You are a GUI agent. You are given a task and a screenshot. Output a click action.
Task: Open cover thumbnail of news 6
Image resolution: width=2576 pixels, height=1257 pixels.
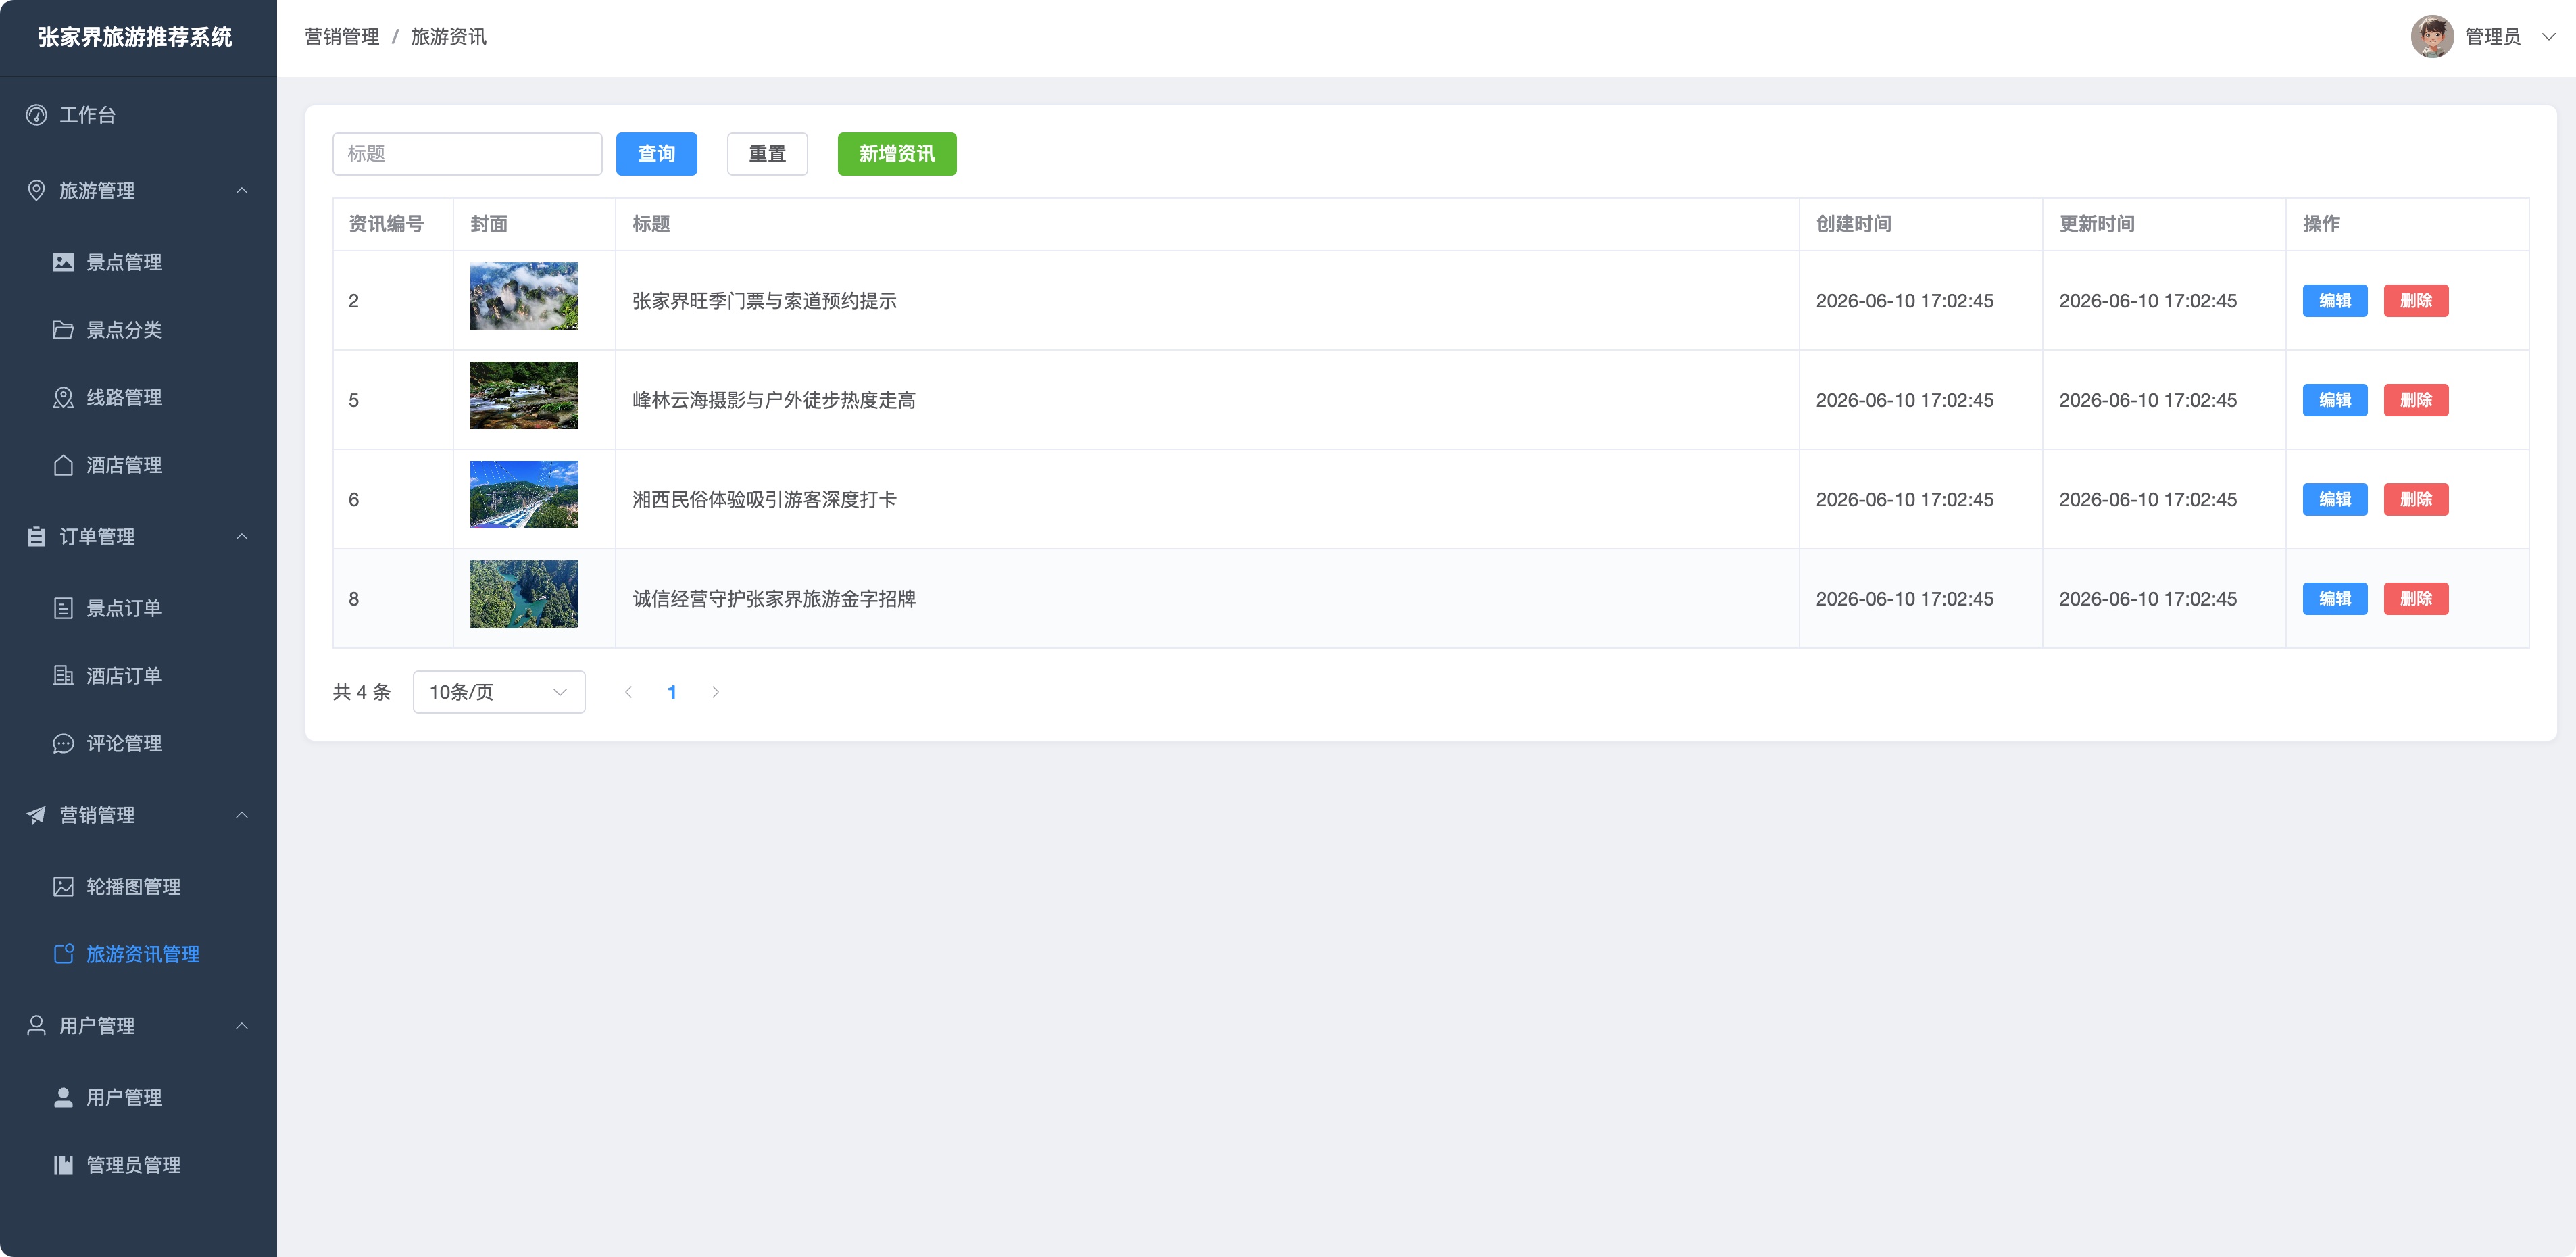click(x=524, y=495)
